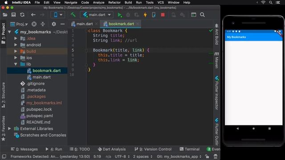Click the scroll-from-source target icon
Screen dimensions: 285x160
pos(34,24)
